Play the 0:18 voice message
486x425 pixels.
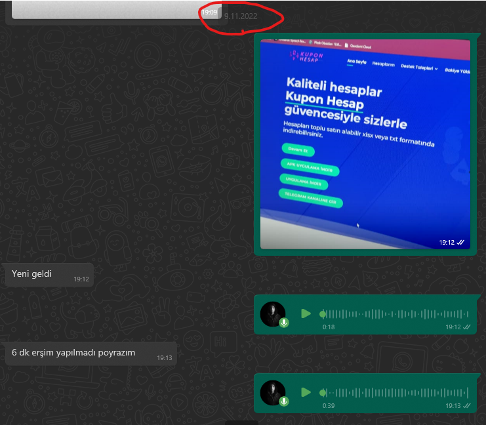pyautogui.click(x=306, y=314)
